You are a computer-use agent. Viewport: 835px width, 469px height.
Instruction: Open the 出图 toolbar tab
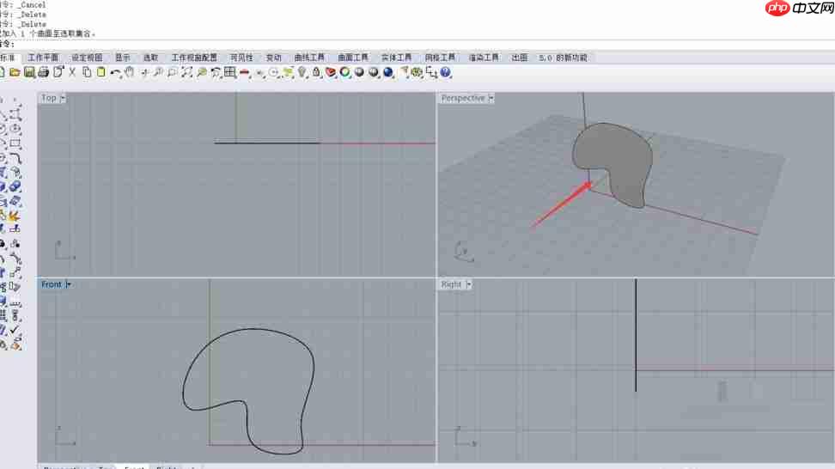519,58
